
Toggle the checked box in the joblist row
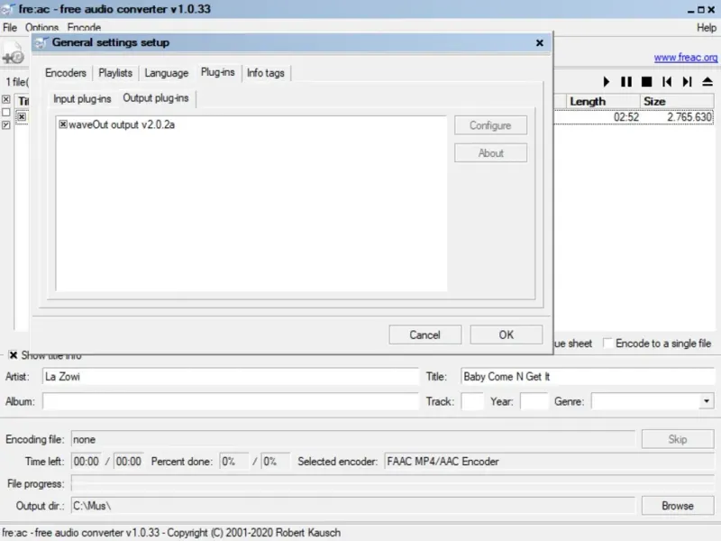(21, 117)
